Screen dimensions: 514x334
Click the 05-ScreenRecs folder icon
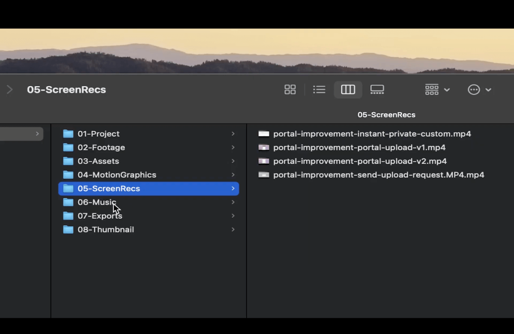coord(68,189)
